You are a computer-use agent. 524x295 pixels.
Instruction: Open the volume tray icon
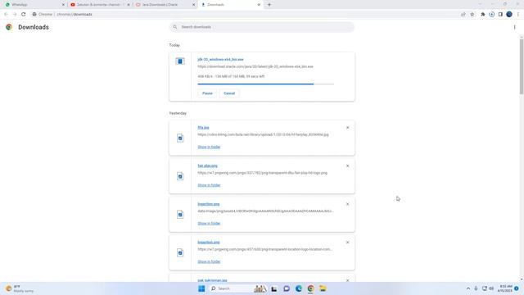click(x=491, y=288)
